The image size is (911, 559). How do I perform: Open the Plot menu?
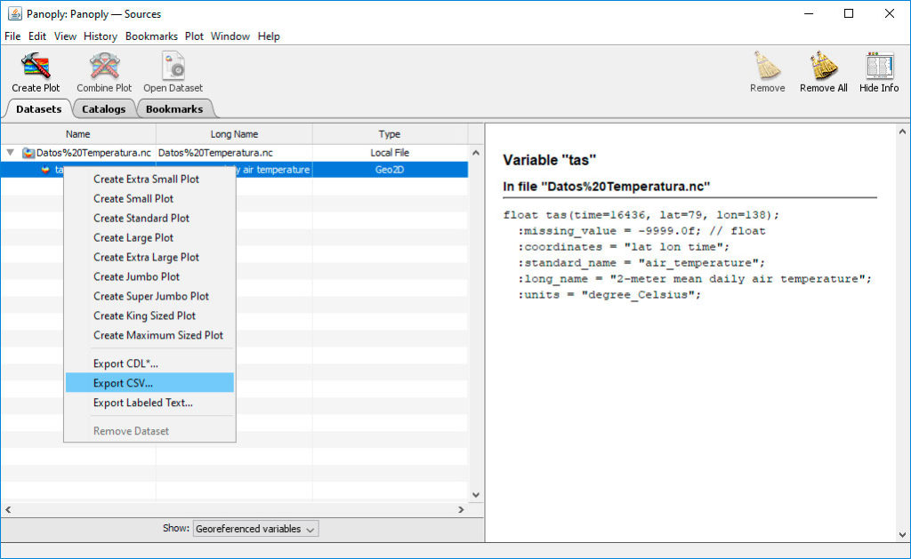pos(194,36)
